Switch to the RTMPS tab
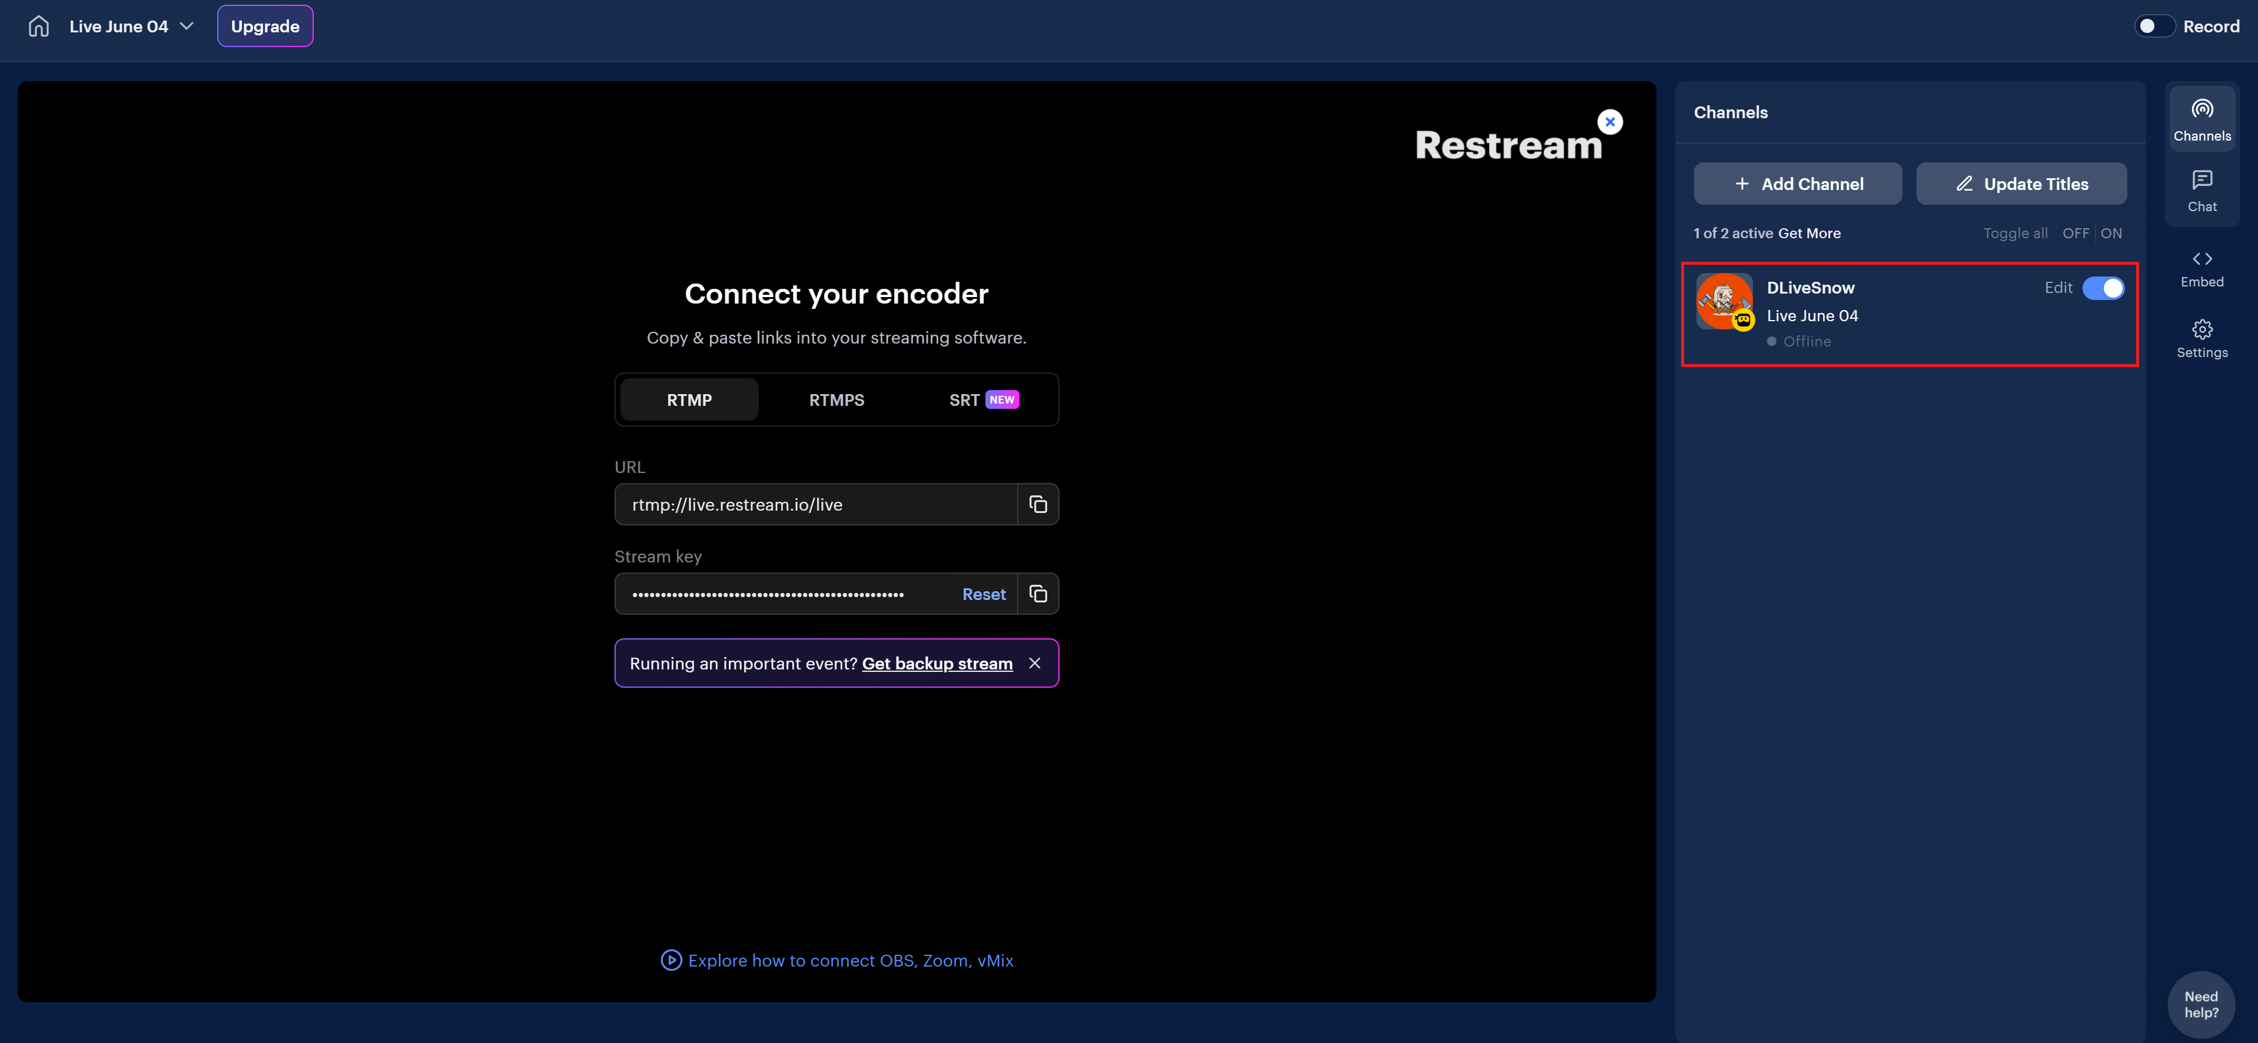 [x=836, y=399]
